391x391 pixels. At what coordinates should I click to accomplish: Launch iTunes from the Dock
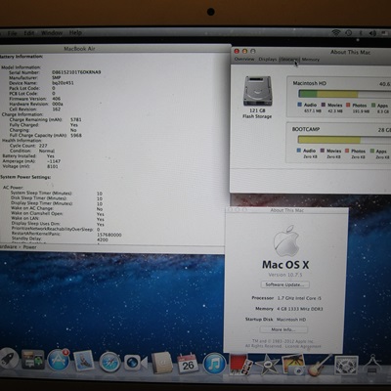214,364
